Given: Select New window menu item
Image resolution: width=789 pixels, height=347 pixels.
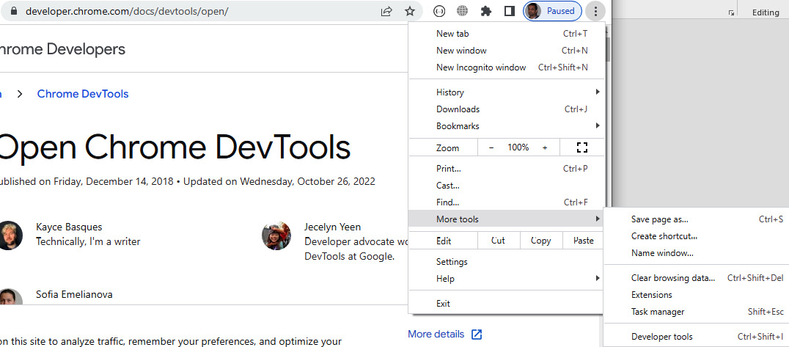Looking at the screenshot, I should [x=506, y=51].
